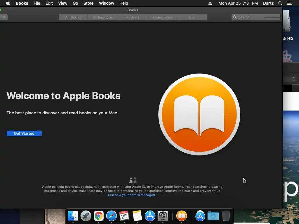Click the large Apple Books logo
The width and height of the screenshot is (299, 224).
click(199, 114)
